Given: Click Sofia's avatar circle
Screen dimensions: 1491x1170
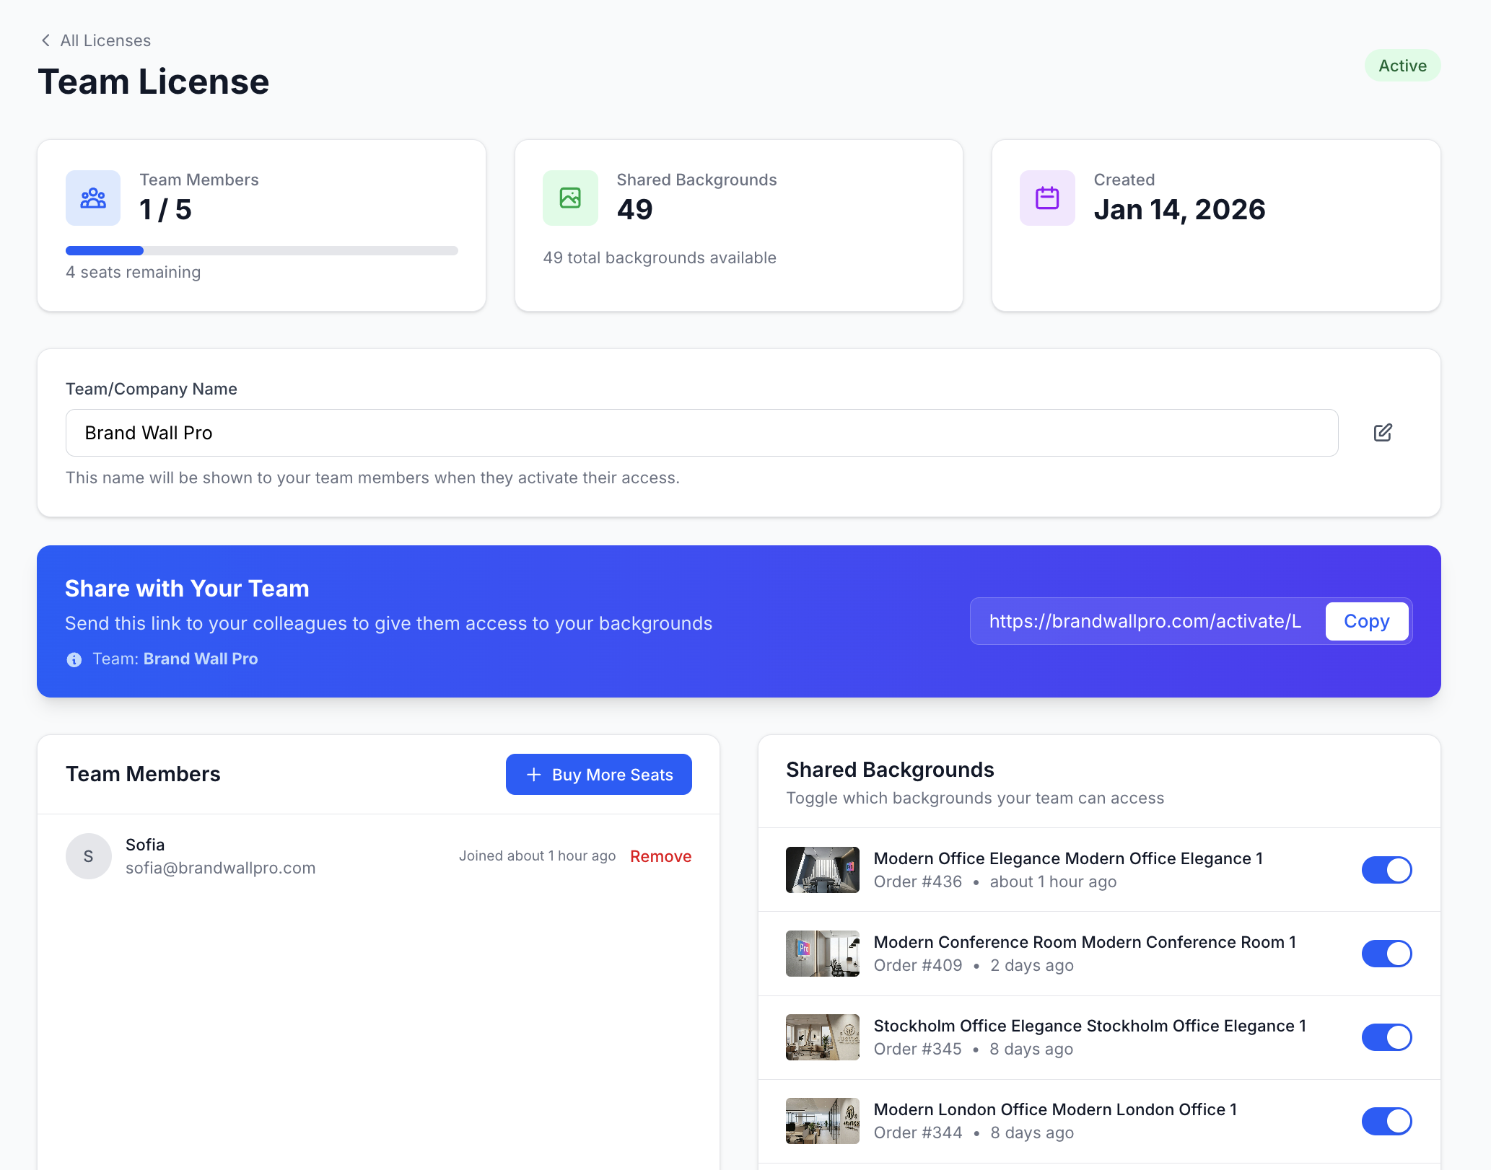Looking at the screenshot, I should pyautogui.click(x=88, y=855).
